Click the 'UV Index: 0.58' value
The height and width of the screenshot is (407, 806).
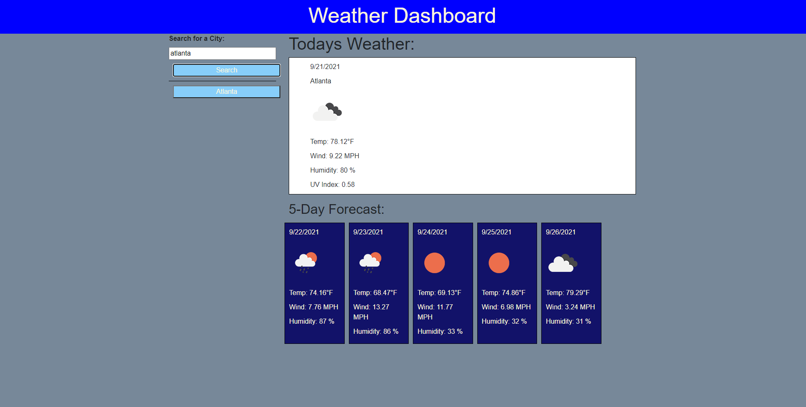[333, 184]
